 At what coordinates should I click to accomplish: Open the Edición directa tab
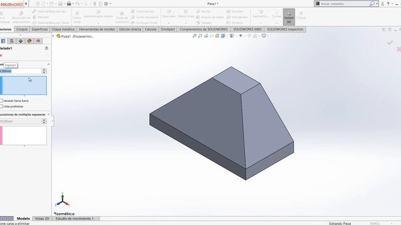tap(130, 29)
